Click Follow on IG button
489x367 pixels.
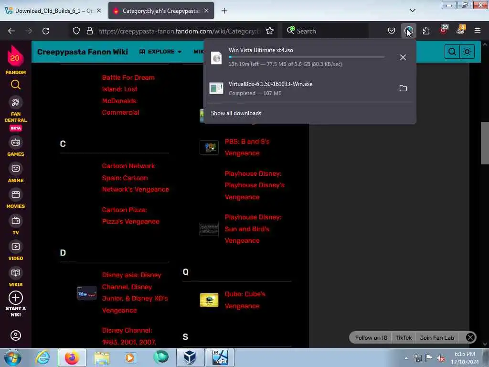[371, 338]
